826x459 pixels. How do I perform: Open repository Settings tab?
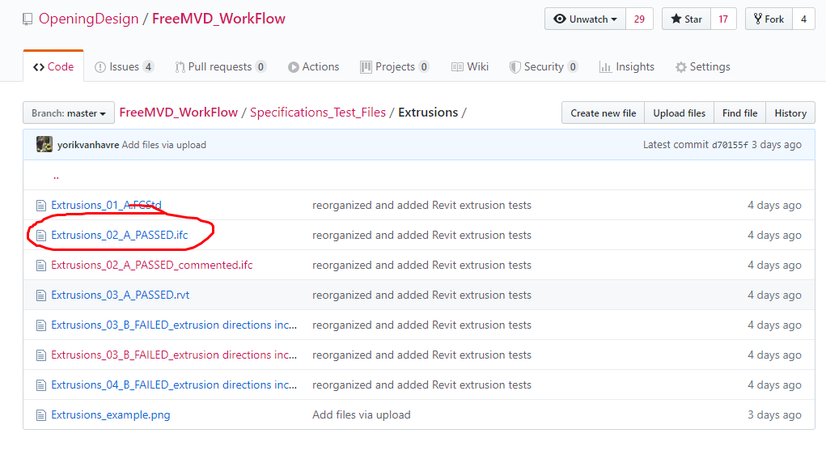coord(703,67)
